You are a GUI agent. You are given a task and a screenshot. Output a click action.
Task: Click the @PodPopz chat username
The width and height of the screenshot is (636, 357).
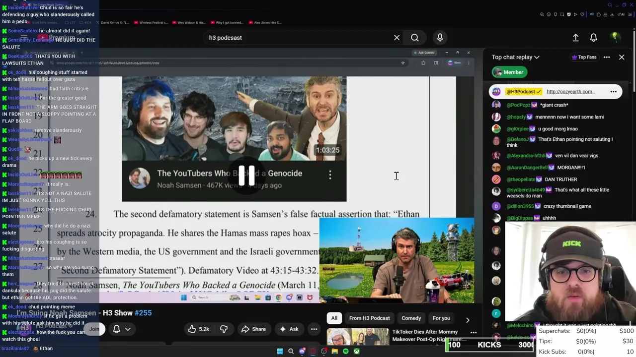(518, 105)
